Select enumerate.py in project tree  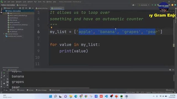(13, 18)
